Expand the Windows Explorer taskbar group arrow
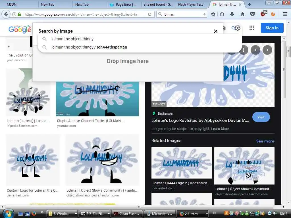291x218 pixels. coord(76,214)
